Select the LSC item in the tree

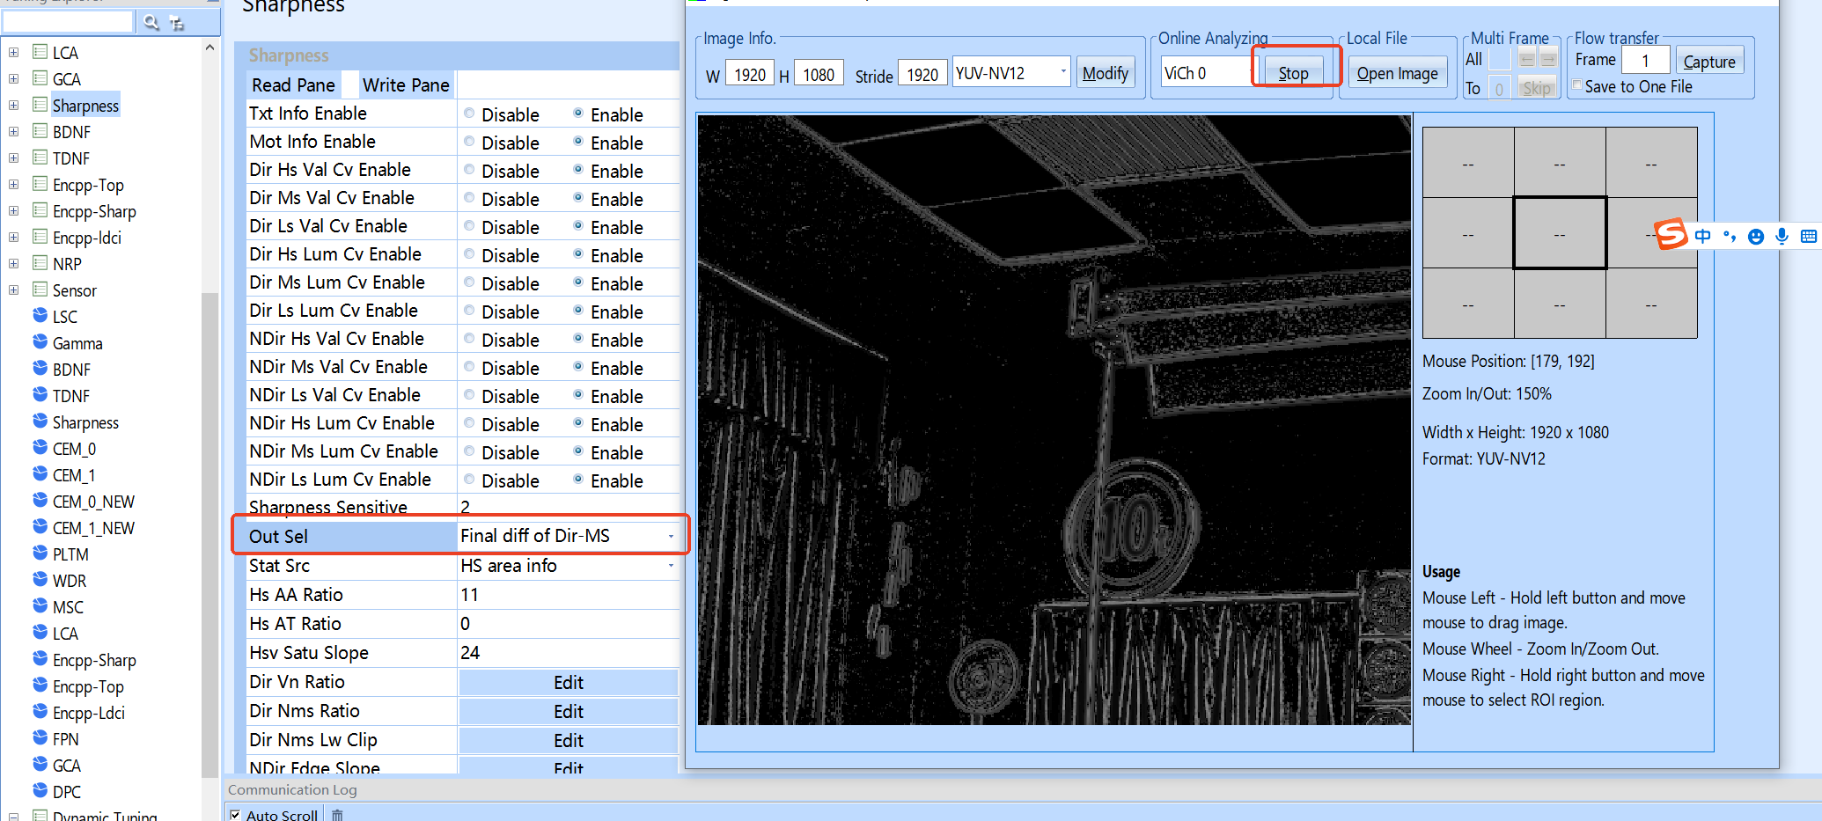tap(64, 317)
